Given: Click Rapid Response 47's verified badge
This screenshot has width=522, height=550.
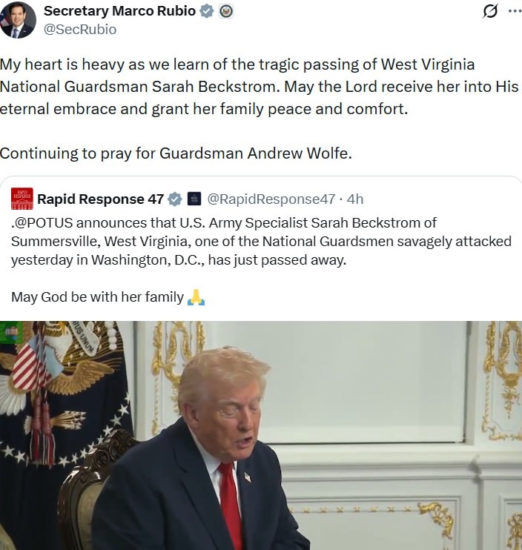Looking at the screenshot, I should (x=175, y=199).
